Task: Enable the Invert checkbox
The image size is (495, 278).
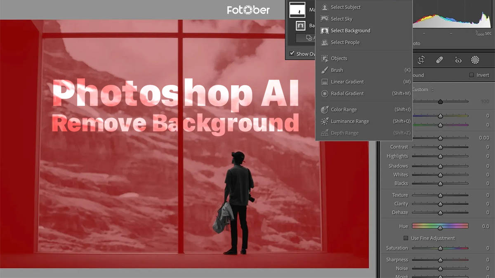Action: click(x=471, y=75)
